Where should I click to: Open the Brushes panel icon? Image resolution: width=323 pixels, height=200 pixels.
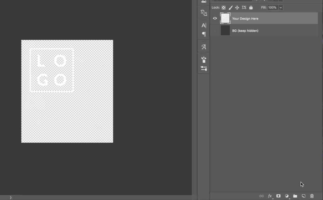click(204, 60)
